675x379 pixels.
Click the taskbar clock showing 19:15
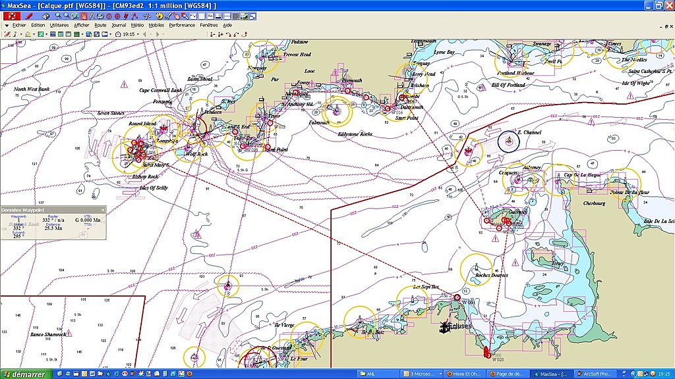click(x=664, y=374)
